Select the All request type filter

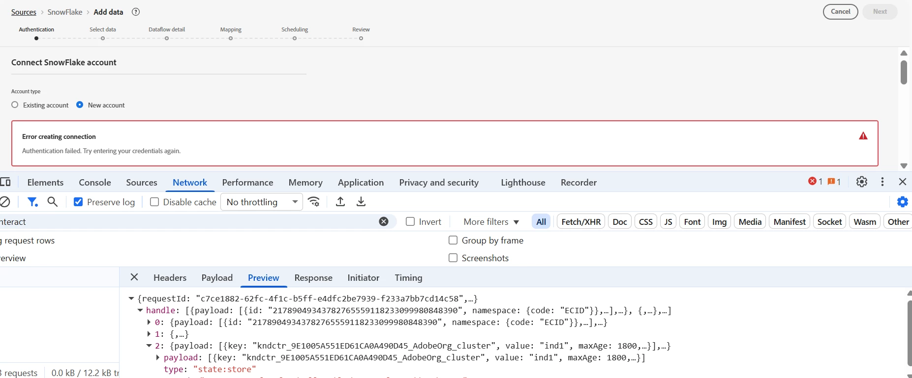click(x=541, y=221)
